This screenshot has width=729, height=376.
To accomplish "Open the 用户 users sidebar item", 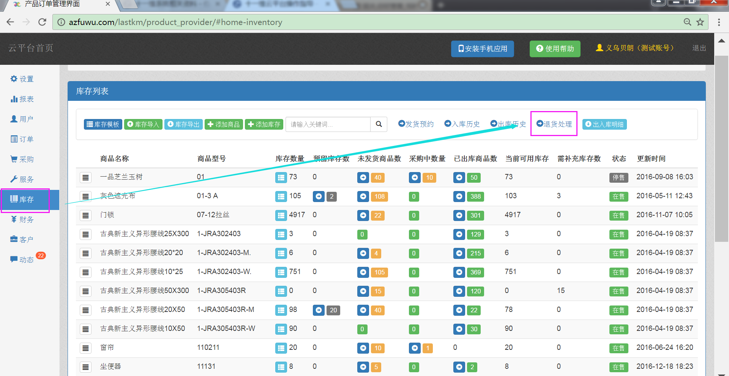I will point(22,119).
